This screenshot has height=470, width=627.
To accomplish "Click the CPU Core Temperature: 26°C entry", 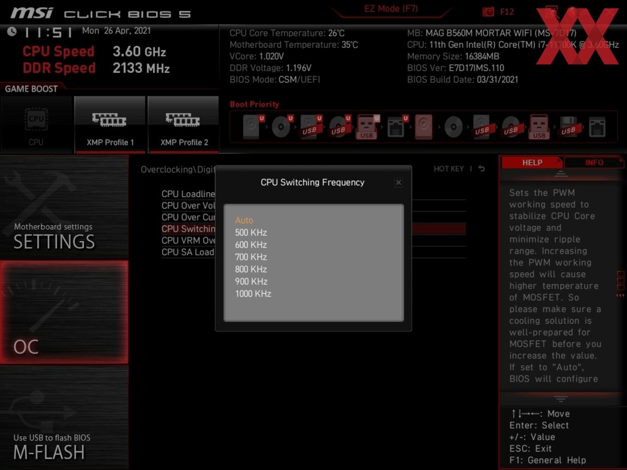I will (287, 33).
